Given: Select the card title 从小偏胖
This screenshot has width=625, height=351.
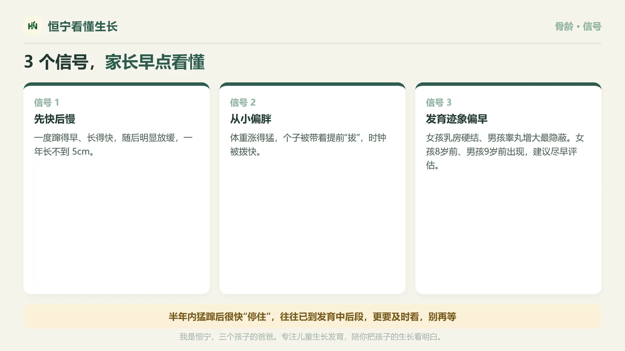Looking at the screenshot, I should [251, 119].
